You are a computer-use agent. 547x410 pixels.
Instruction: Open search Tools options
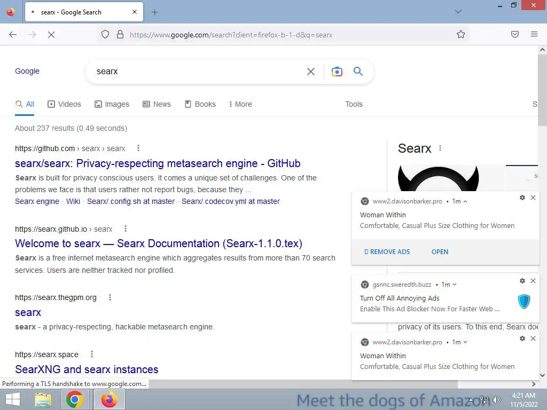click(x=354, y=104)
